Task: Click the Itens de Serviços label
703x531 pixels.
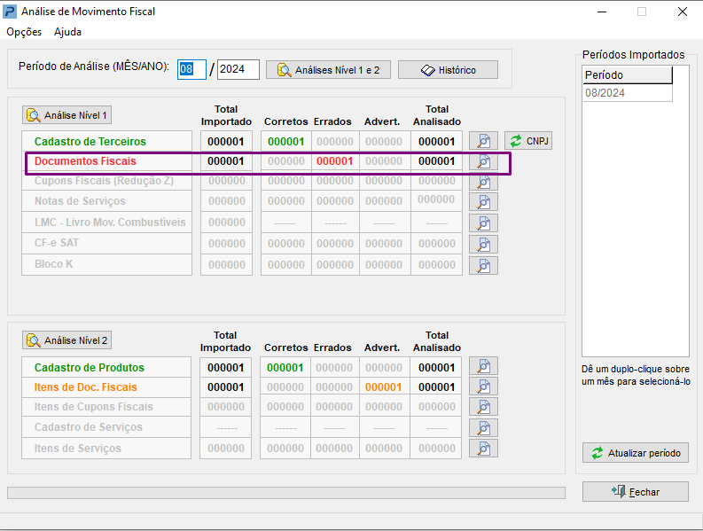Action: tap(77, 449)
